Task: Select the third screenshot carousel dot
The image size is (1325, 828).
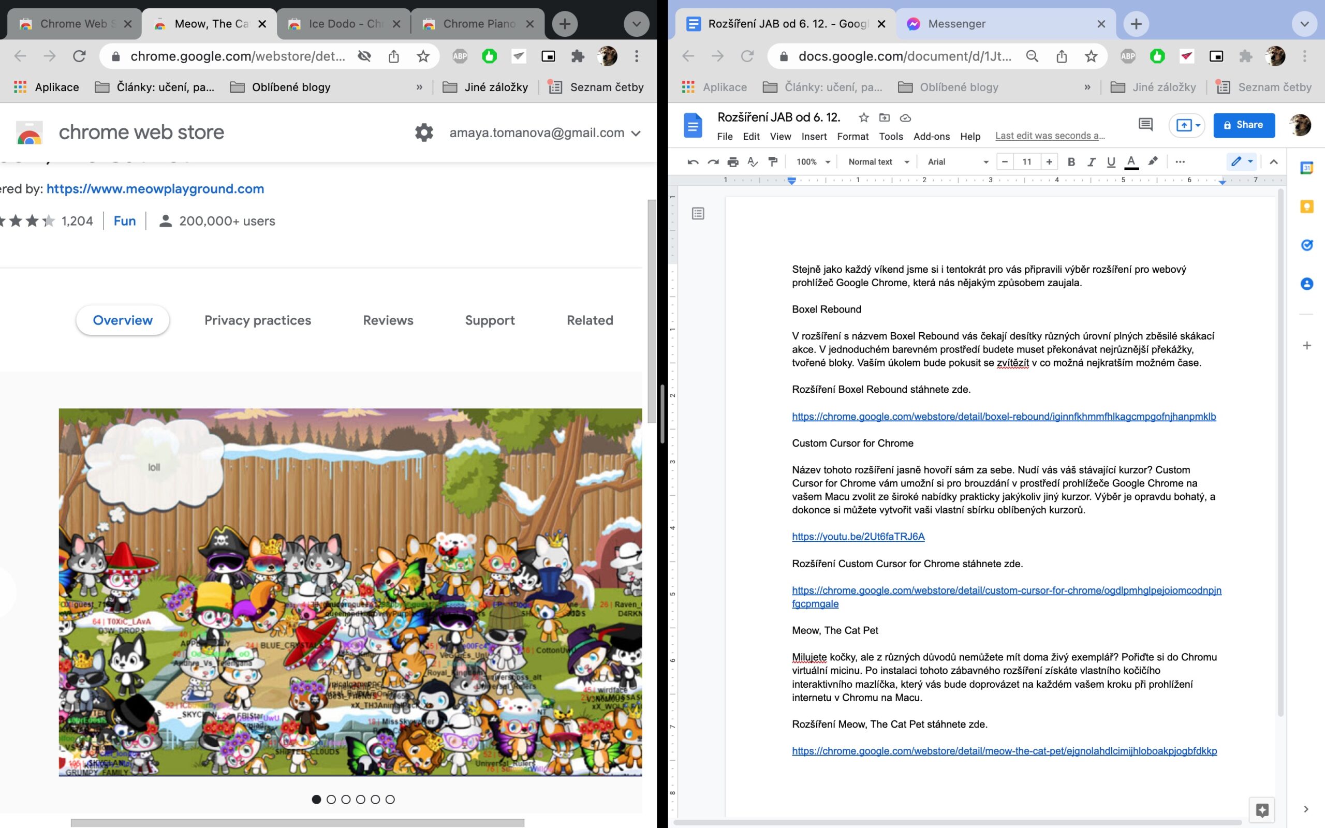Action: pyautogui.click(x=346, y=800)
